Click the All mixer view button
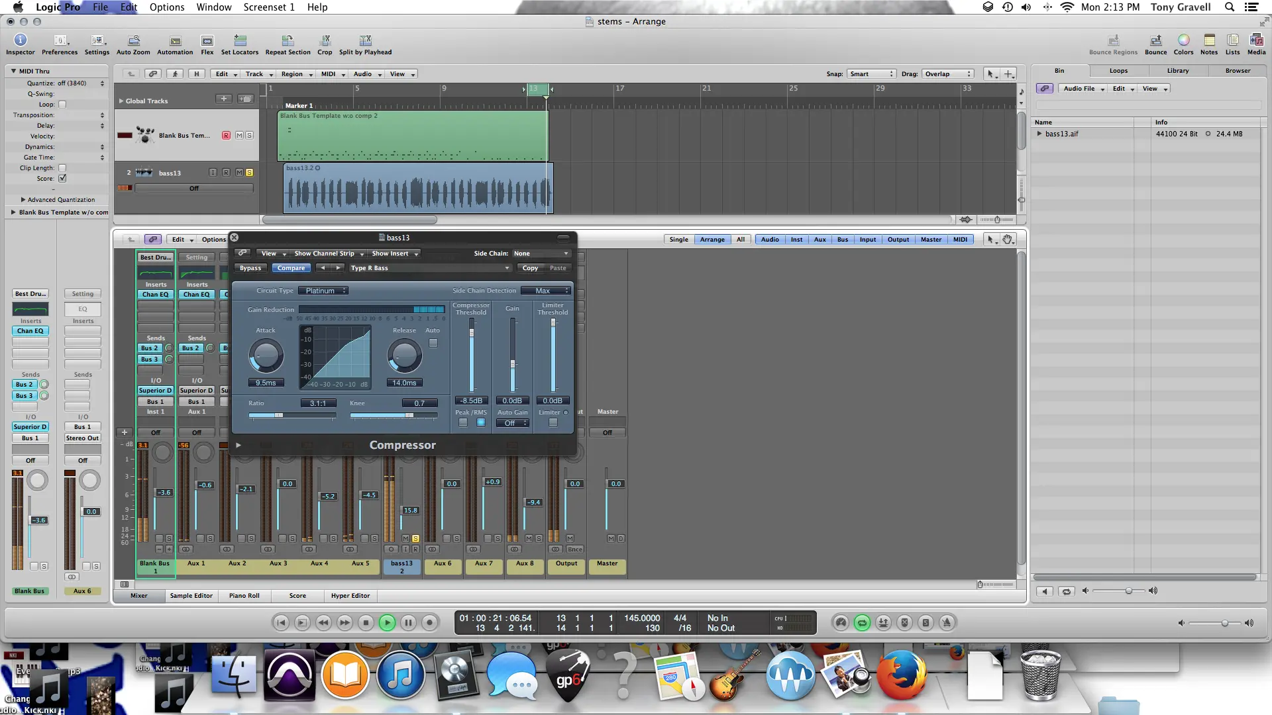 pos(741,240)
